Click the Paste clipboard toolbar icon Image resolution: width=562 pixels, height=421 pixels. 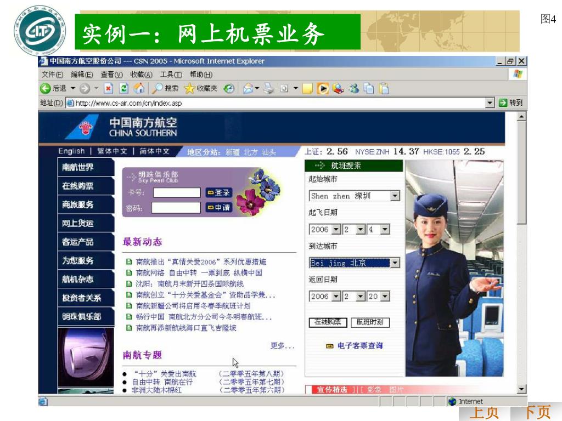(x=384, y=88)
